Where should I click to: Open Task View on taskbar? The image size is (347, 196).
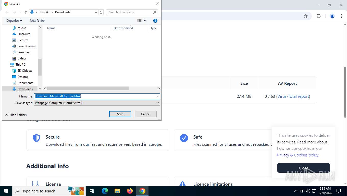92,191
